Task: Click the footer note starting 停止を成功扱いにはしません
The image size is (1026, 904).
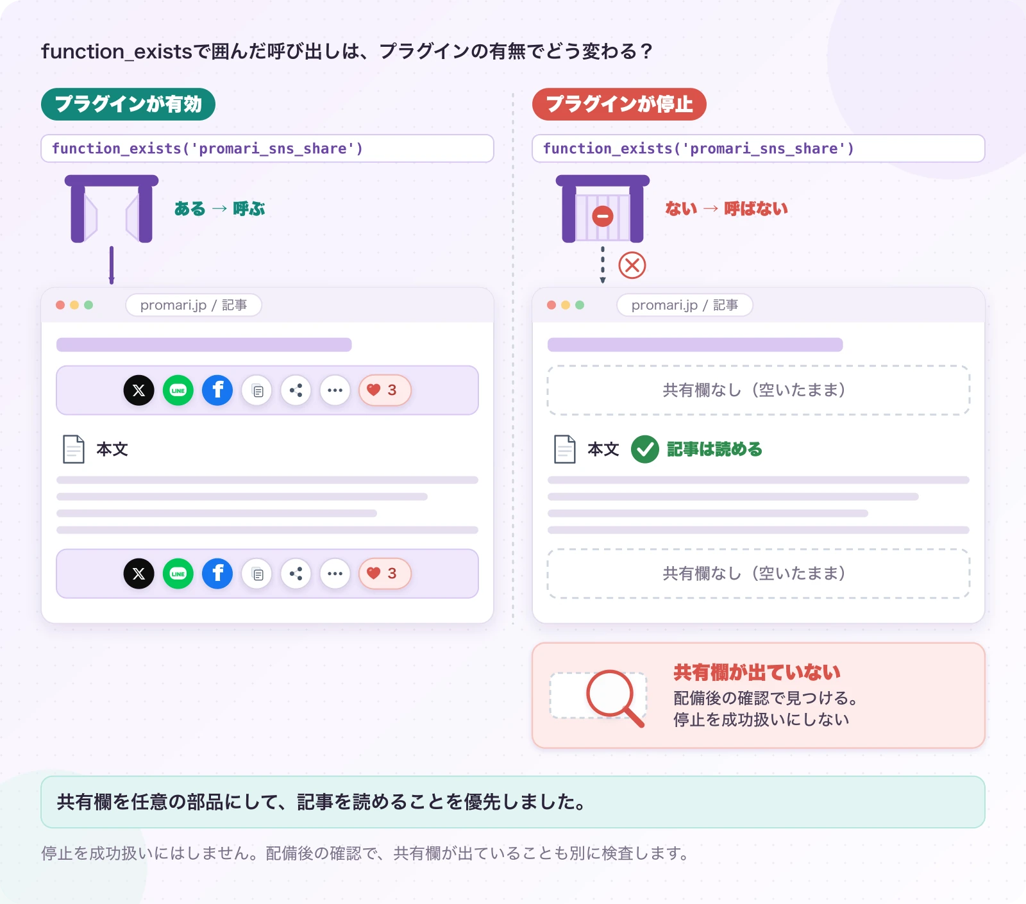Action: [366, 853]
